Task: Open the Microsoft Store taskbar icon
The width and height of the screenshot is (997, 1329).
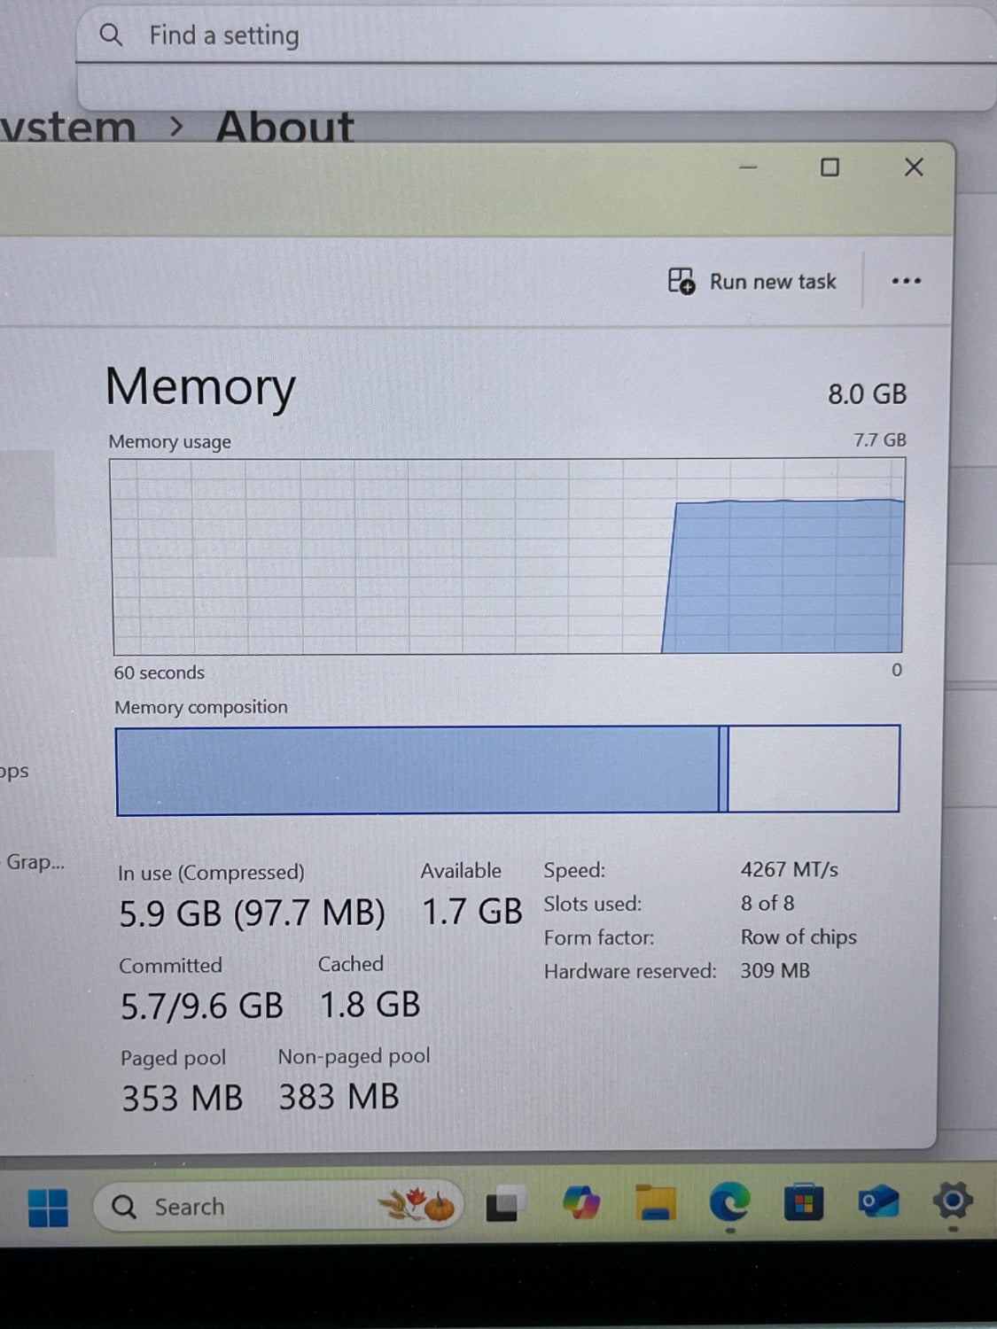Action: tap(803, 1203)
